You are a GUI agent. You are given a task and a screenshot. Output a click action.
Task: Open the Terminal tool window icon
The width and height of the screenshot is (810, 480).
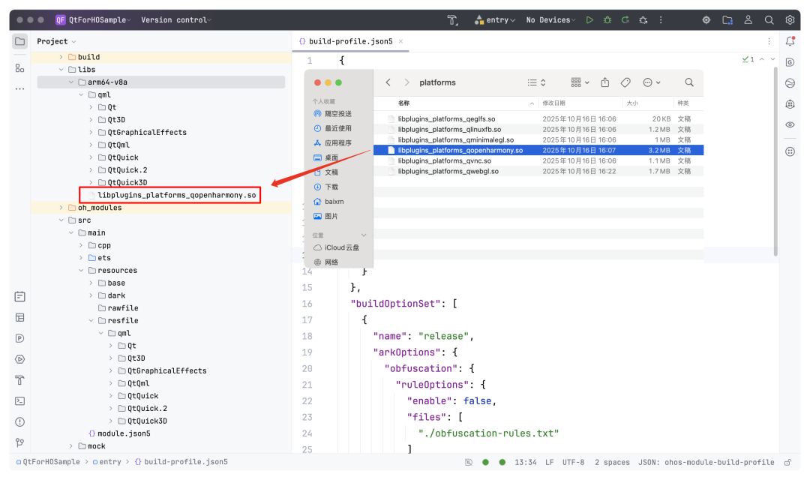[19, 401]
